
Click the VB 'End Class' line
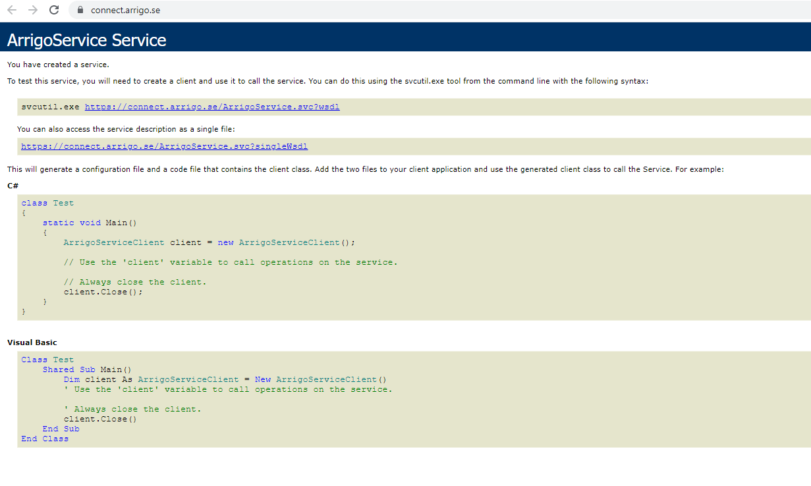coord(45,439)
